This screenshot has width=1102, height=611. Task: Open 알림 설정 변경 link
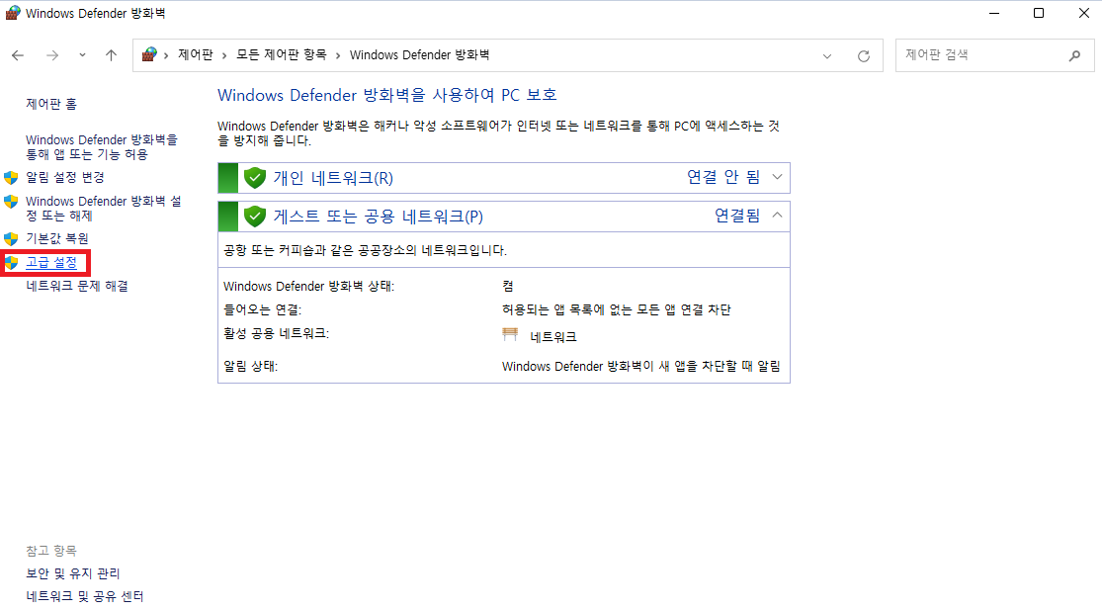[x=65, y=177]
